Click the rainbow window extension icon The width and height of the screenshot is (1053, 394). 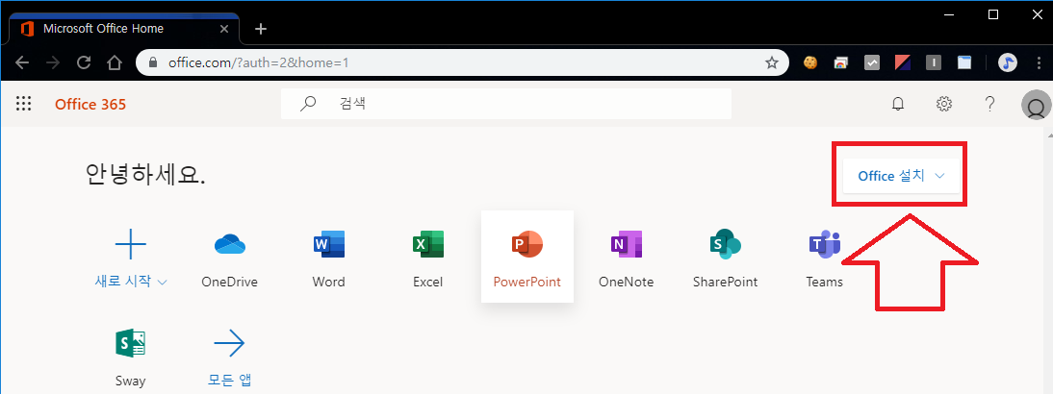point(841,63)
